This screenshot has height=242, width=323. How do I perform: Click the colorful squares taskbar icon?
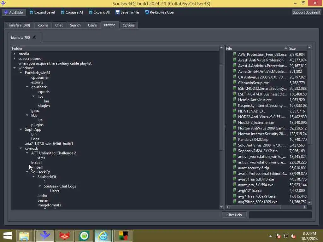[x=123, y=236]
